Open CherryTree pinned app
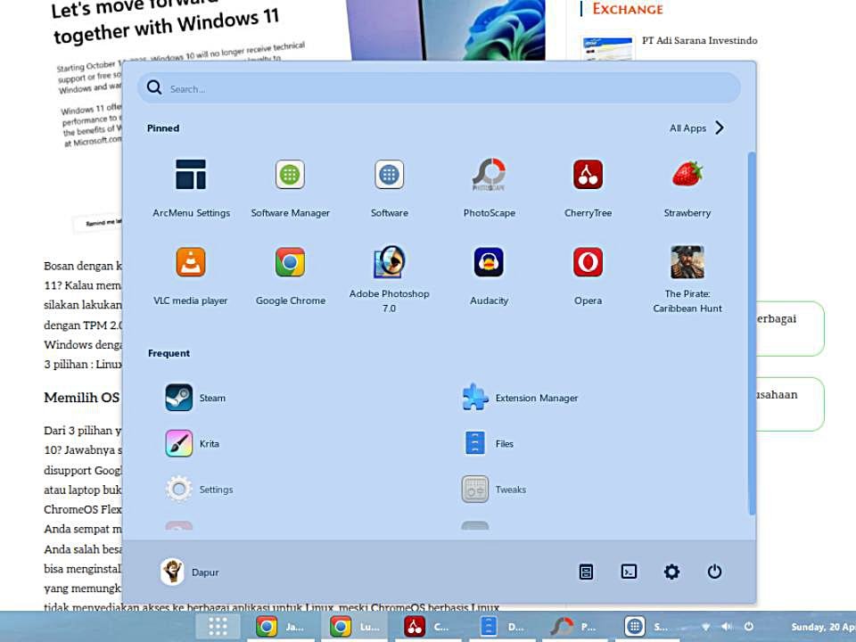 coord(588,188)
